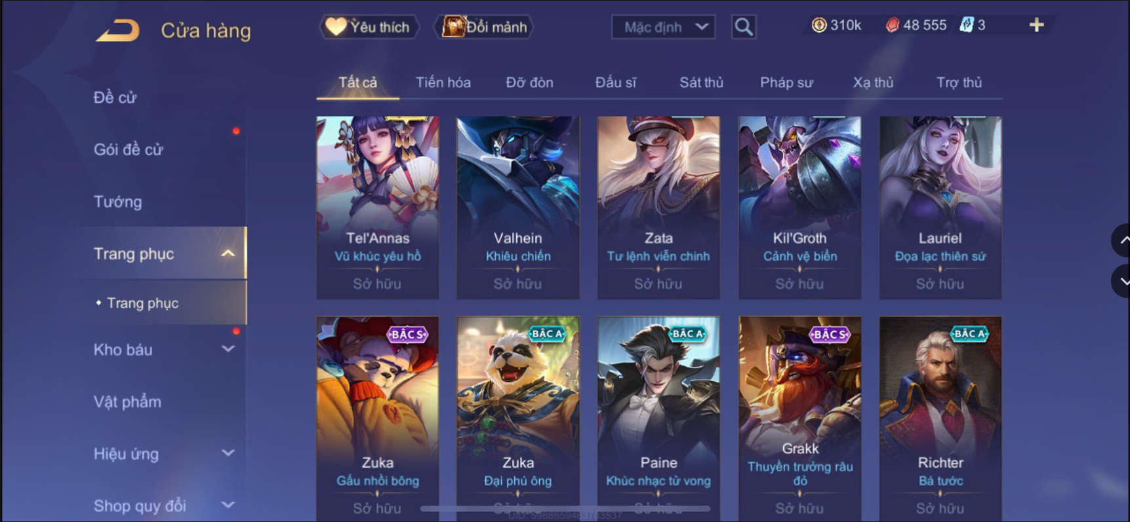Tap the red gem 48 555 icon

pos(893,25)
